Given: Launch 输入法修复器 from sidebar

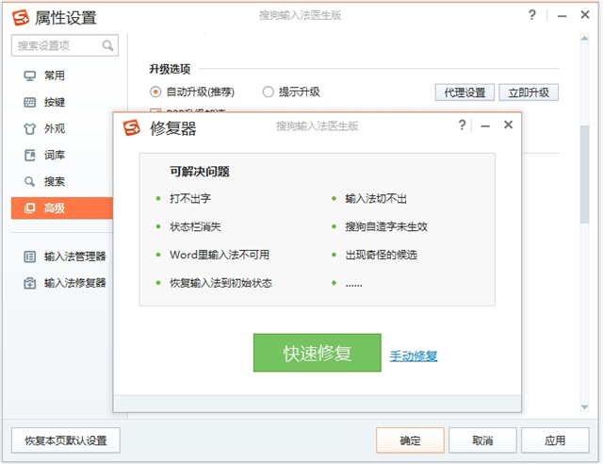Looking at the screenshot, I should tap(65, 283).
